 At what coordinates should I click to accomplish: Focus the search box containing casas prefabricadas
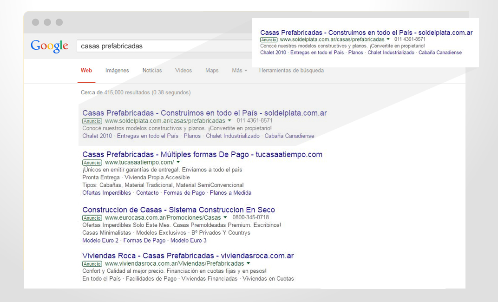[164, 46]
